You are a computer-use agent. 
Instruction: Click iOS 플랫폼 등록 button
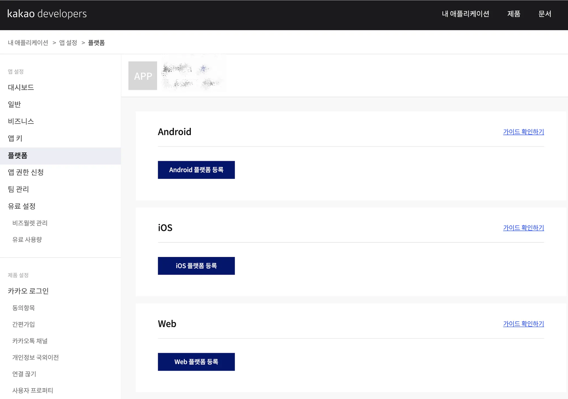(x=196, y=266)
